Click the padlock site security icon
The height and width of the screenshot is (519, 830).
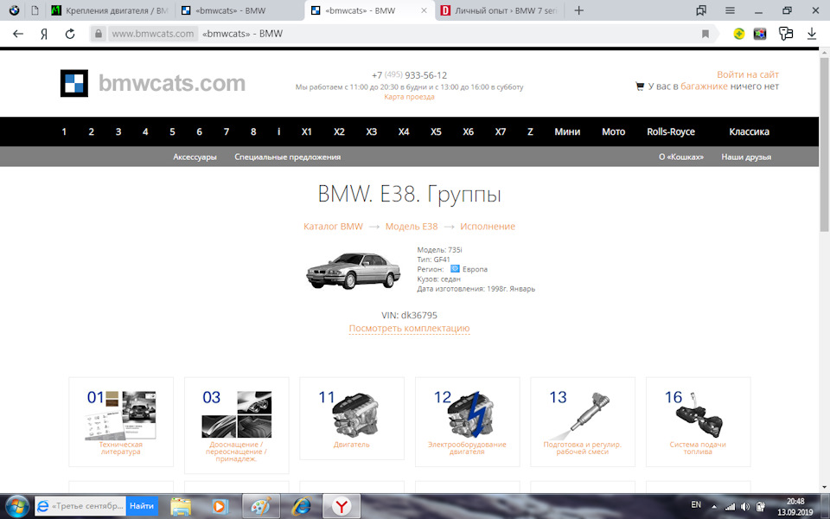(x=98, y=34)
